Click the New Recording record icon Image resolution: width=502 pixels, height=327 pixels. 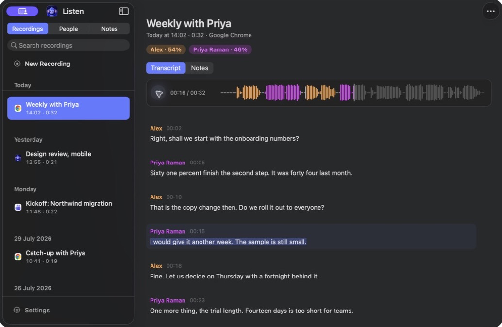(17, 64)
